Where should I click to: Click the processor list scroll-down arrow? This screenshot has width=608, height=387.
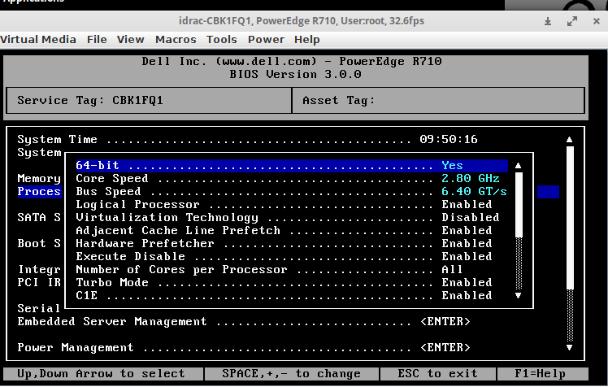(519, 296)
